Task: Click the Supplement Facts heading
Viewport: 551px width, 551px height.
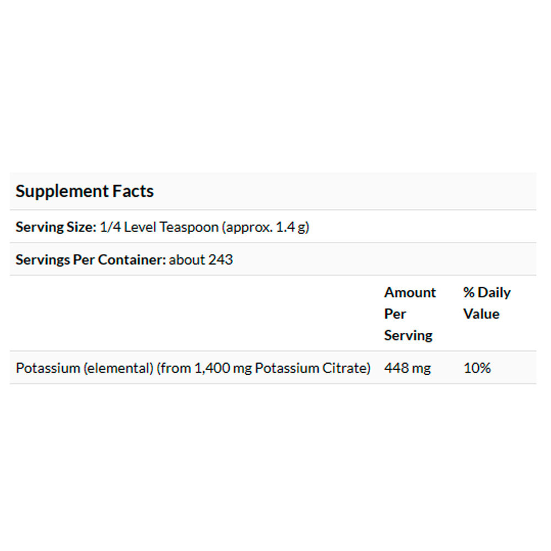Action: pos(85,192)
